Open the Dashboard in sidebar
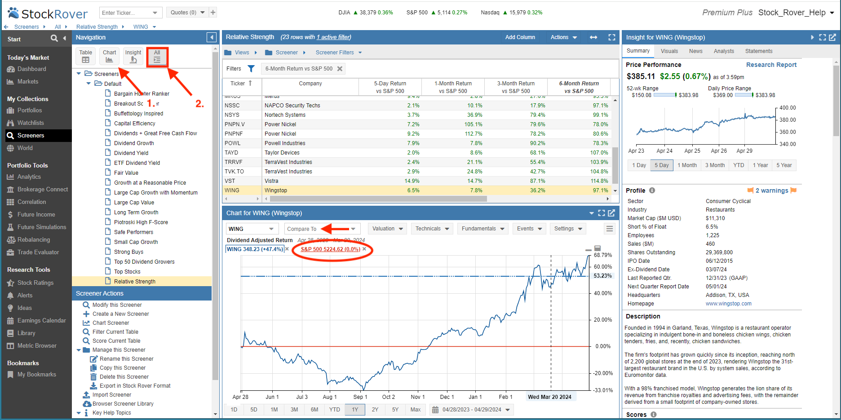 pyautogui.click(x=31, y=69)
